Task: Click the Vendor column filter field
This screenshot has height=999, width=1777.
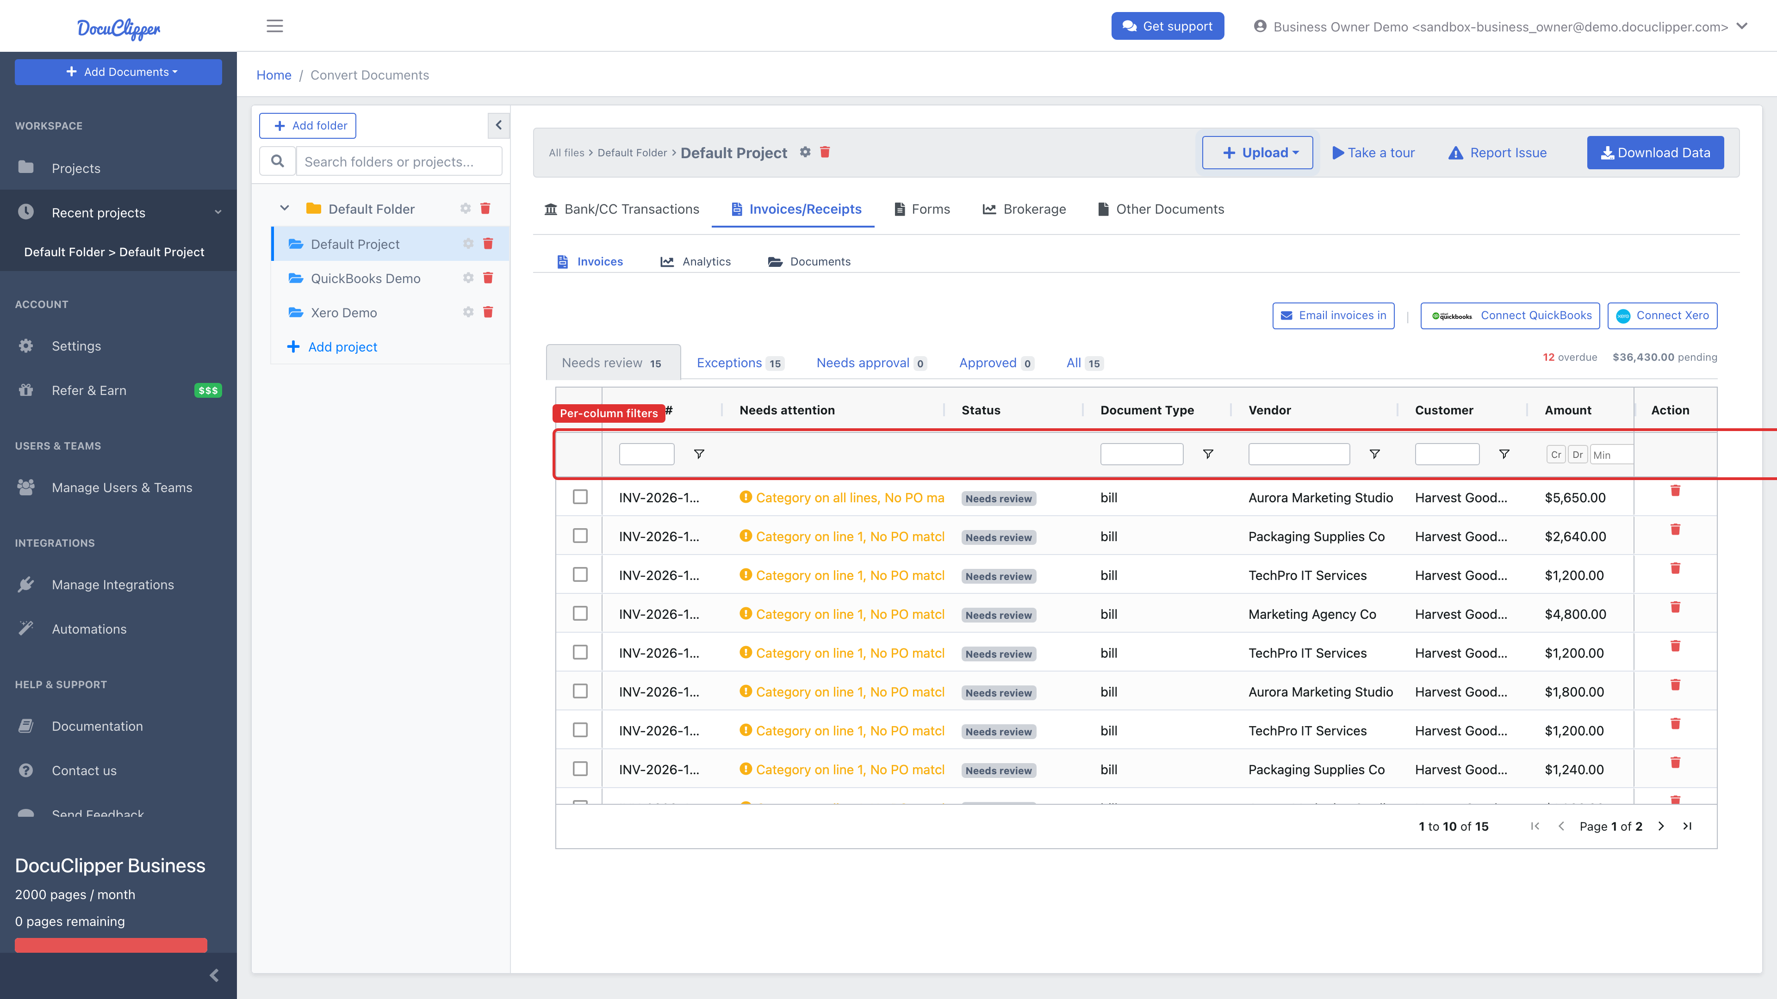Action: point(1299,454)
